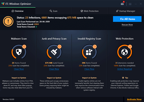The image size is (144, 102).
Task: Click Clean Now under Invalid Registry Scan
Action: coord(89,69)
